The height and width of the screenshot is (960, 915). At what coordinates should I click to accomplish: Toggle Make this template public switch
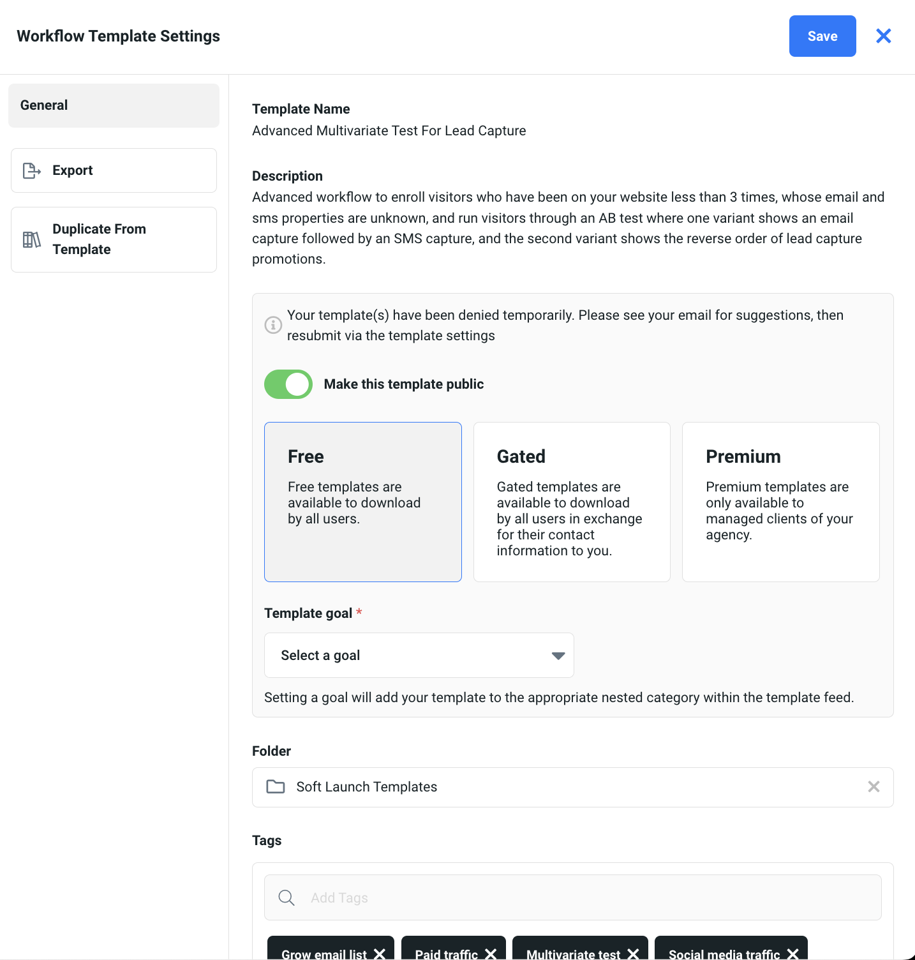point(288,384)
